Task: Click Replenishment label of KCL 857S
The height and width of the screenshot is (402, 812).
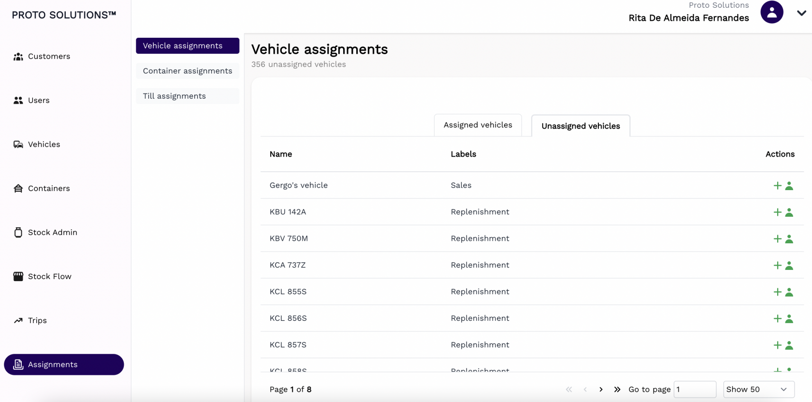Action: pyautogui.click(x=480, y=345)
